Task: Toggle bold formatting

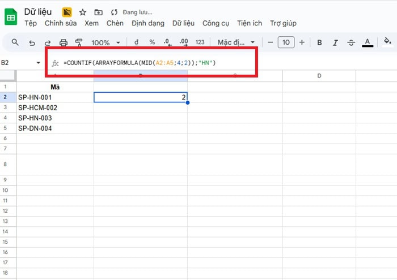Action: (320, 42)
